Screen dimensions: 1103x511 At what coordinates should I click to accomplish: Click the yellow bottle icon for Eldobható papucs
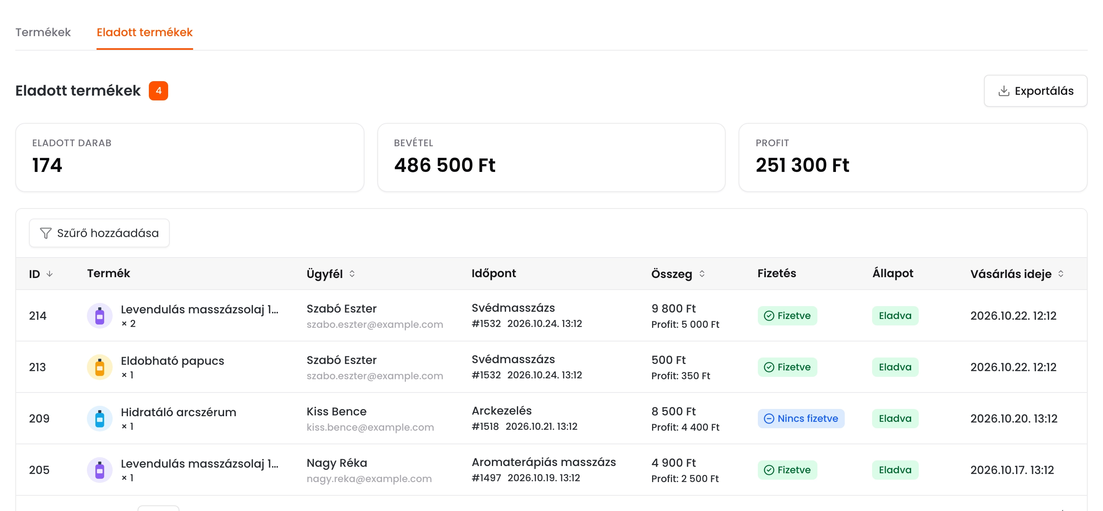(99, 367)
